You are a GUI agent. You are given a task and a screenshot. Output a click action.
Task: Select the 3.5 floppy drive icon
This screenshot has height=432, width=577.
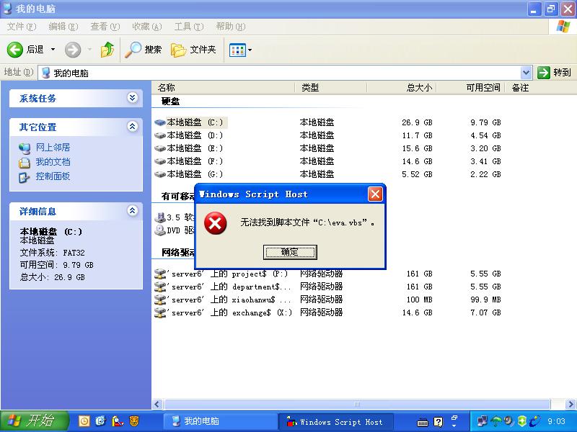click(x=160, y=217)
